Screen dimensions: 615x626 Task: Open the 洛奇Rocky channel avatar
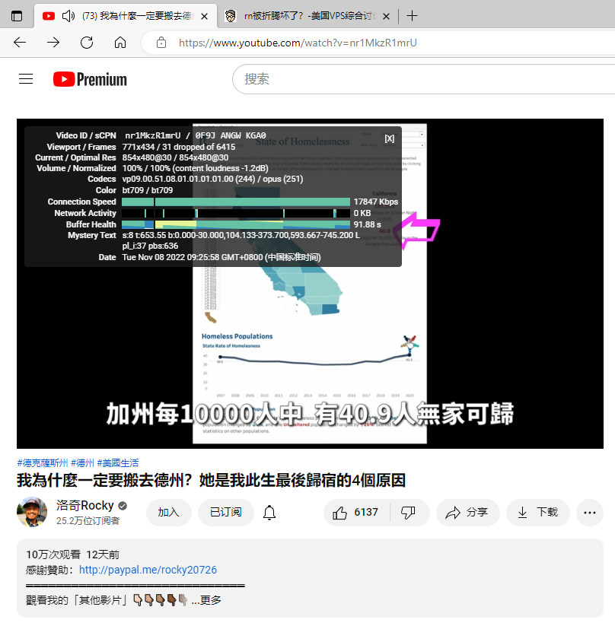click(32, 512)
